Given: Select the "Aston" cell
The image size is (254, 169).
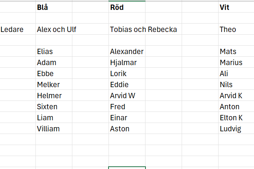Looking at the screenshot, I should tap(120, 129).
